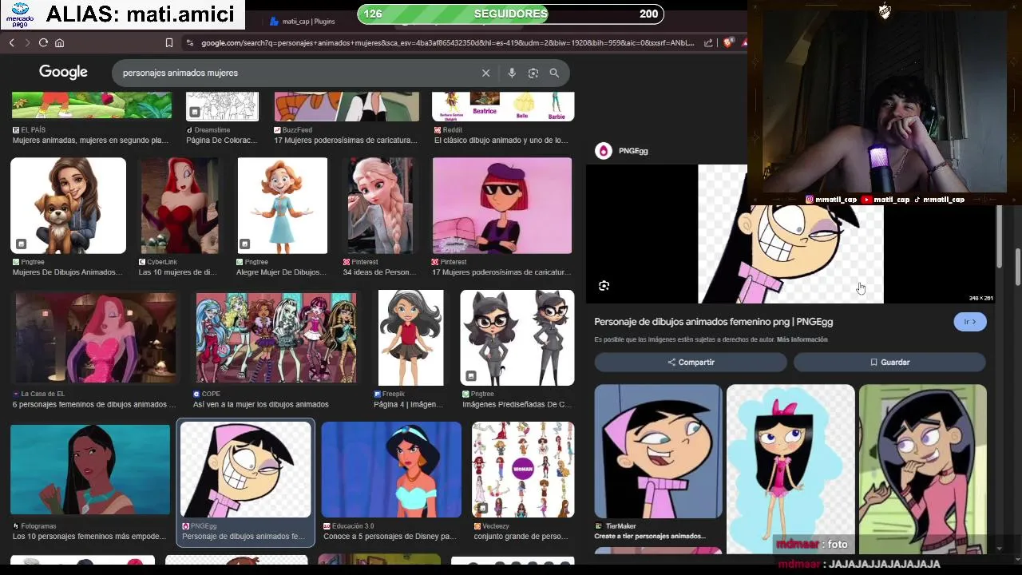Click share icon in address bar

(x=708, y=42)
